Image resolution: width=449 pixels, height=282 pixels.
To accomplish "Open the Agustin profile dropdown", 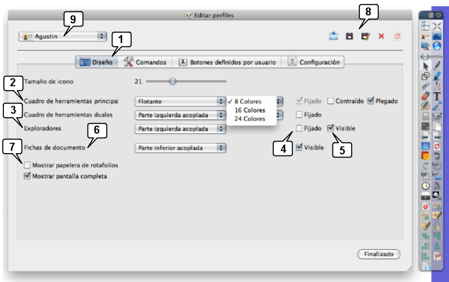I will (x=62, y=36).
